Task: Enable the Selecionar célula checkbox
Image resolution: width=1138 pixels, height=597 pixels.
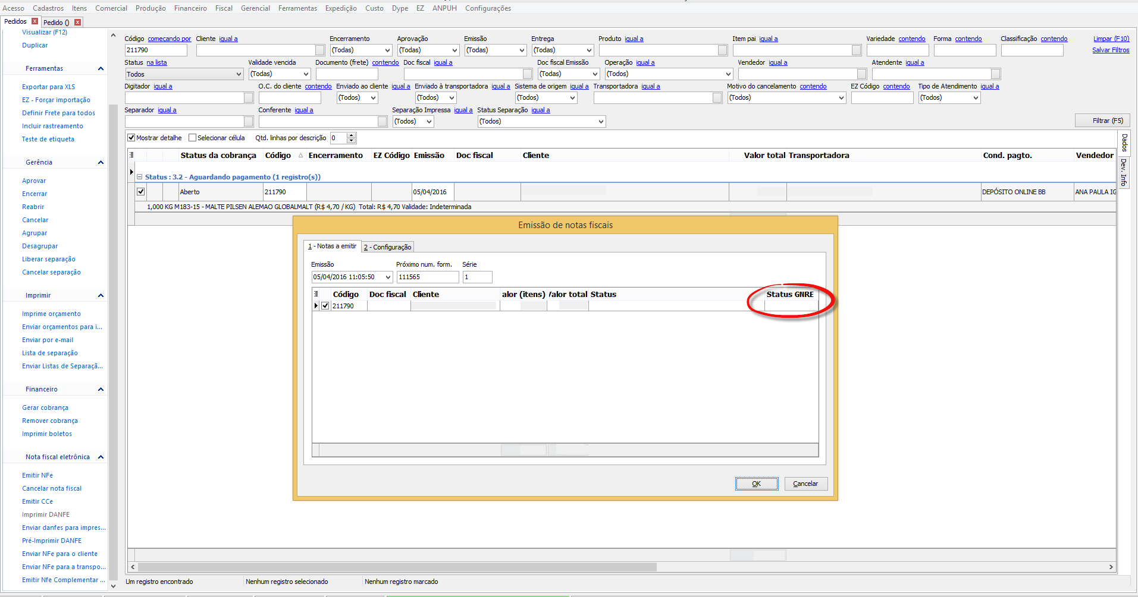Action: [x=192, y=138]
